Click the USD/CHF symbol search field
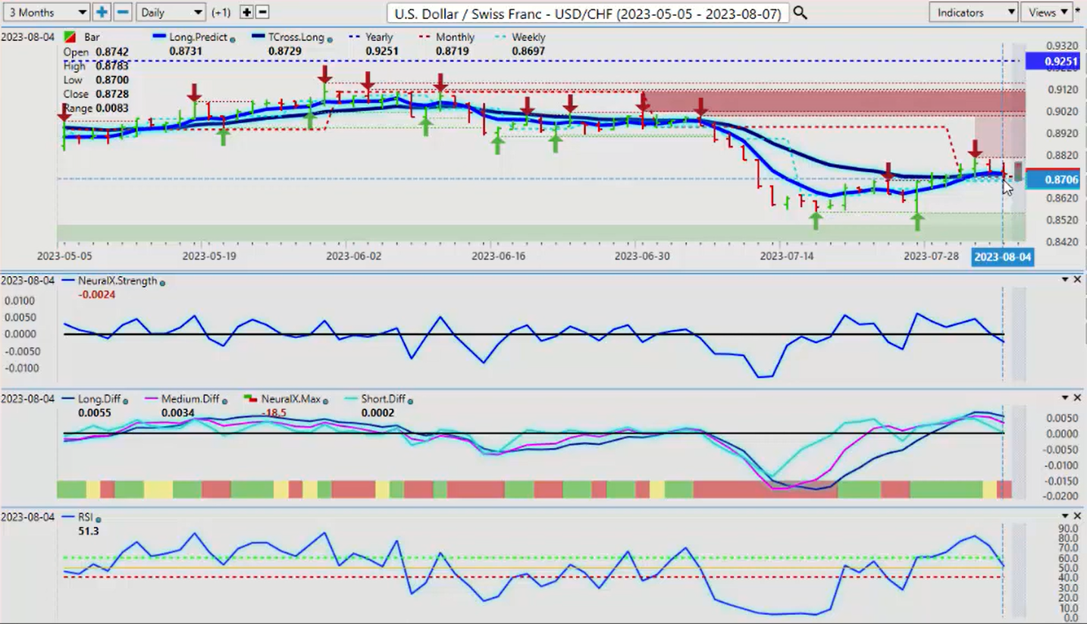Viewport: 1087px width, 624px height. tap(587, 13)
